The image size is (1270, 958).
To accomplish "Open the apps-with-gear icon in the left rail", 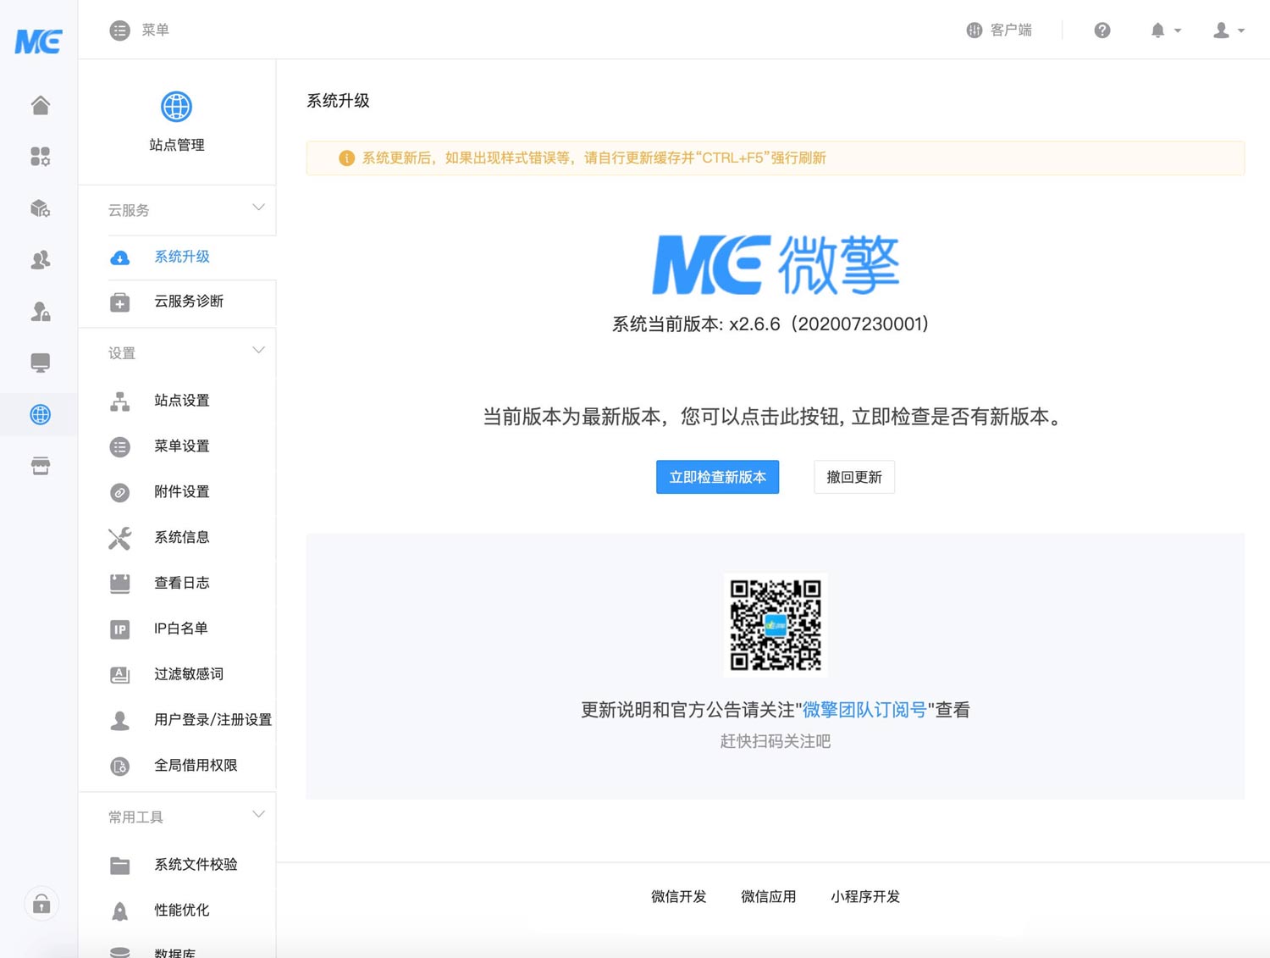I will click(40, 157).
